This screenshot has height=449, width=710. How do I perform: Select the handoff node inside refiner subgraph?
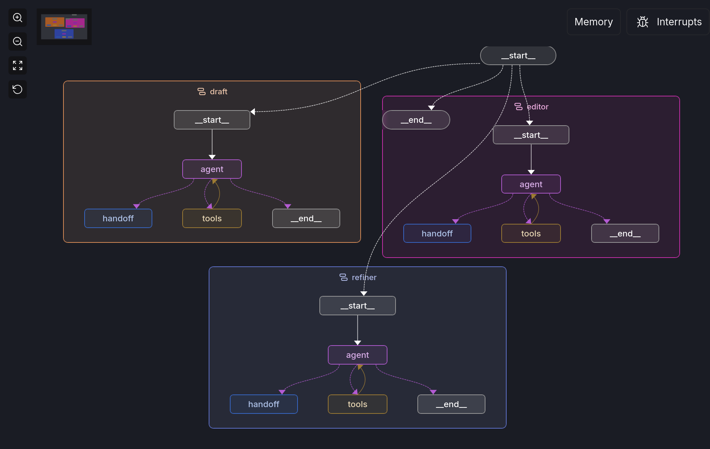tap(264, 404)
